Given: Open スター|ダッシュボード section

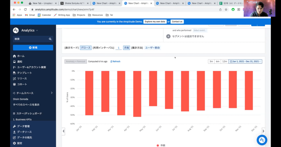Looking at the screenshot, I should coord(27,113).
